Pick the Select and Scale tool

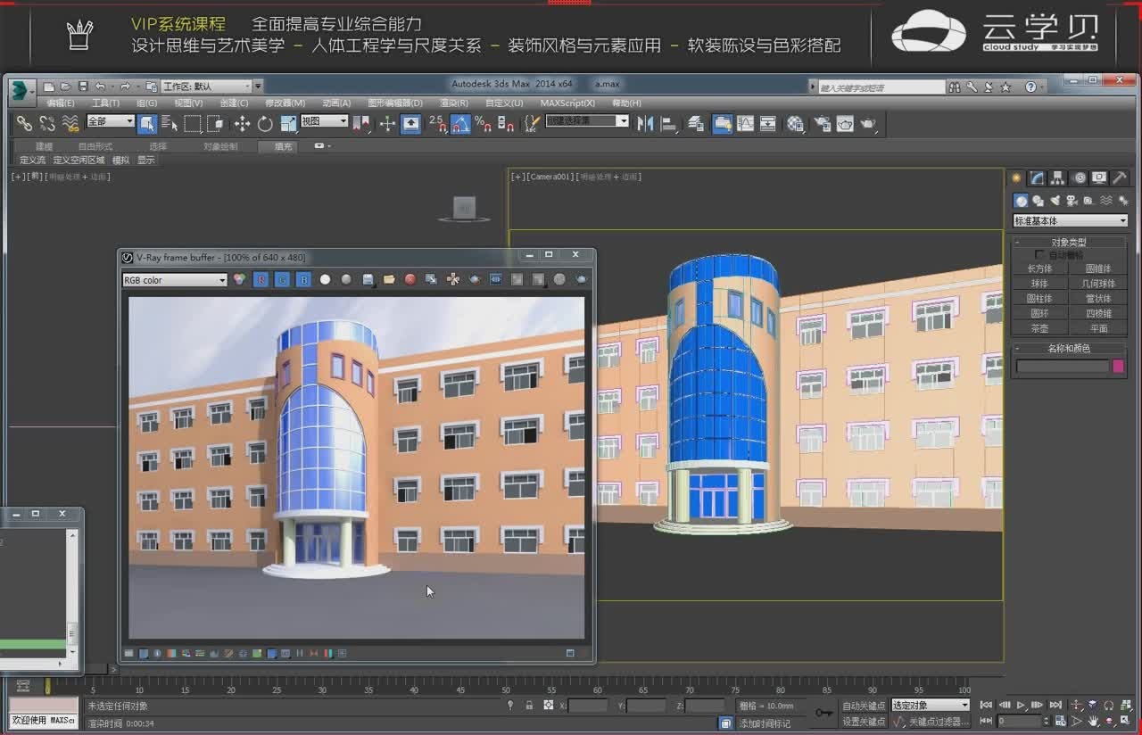288,124
